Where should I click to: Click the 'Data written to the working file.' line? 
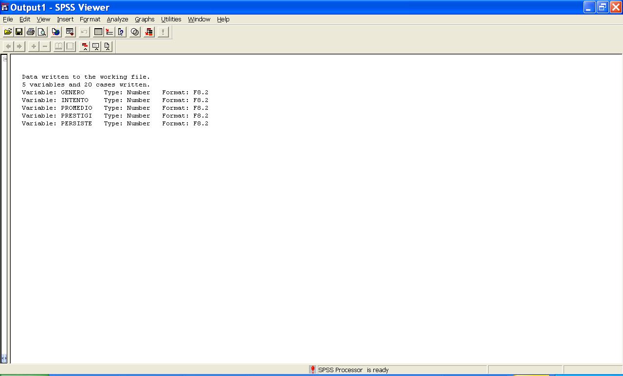(x=86, y=77)
